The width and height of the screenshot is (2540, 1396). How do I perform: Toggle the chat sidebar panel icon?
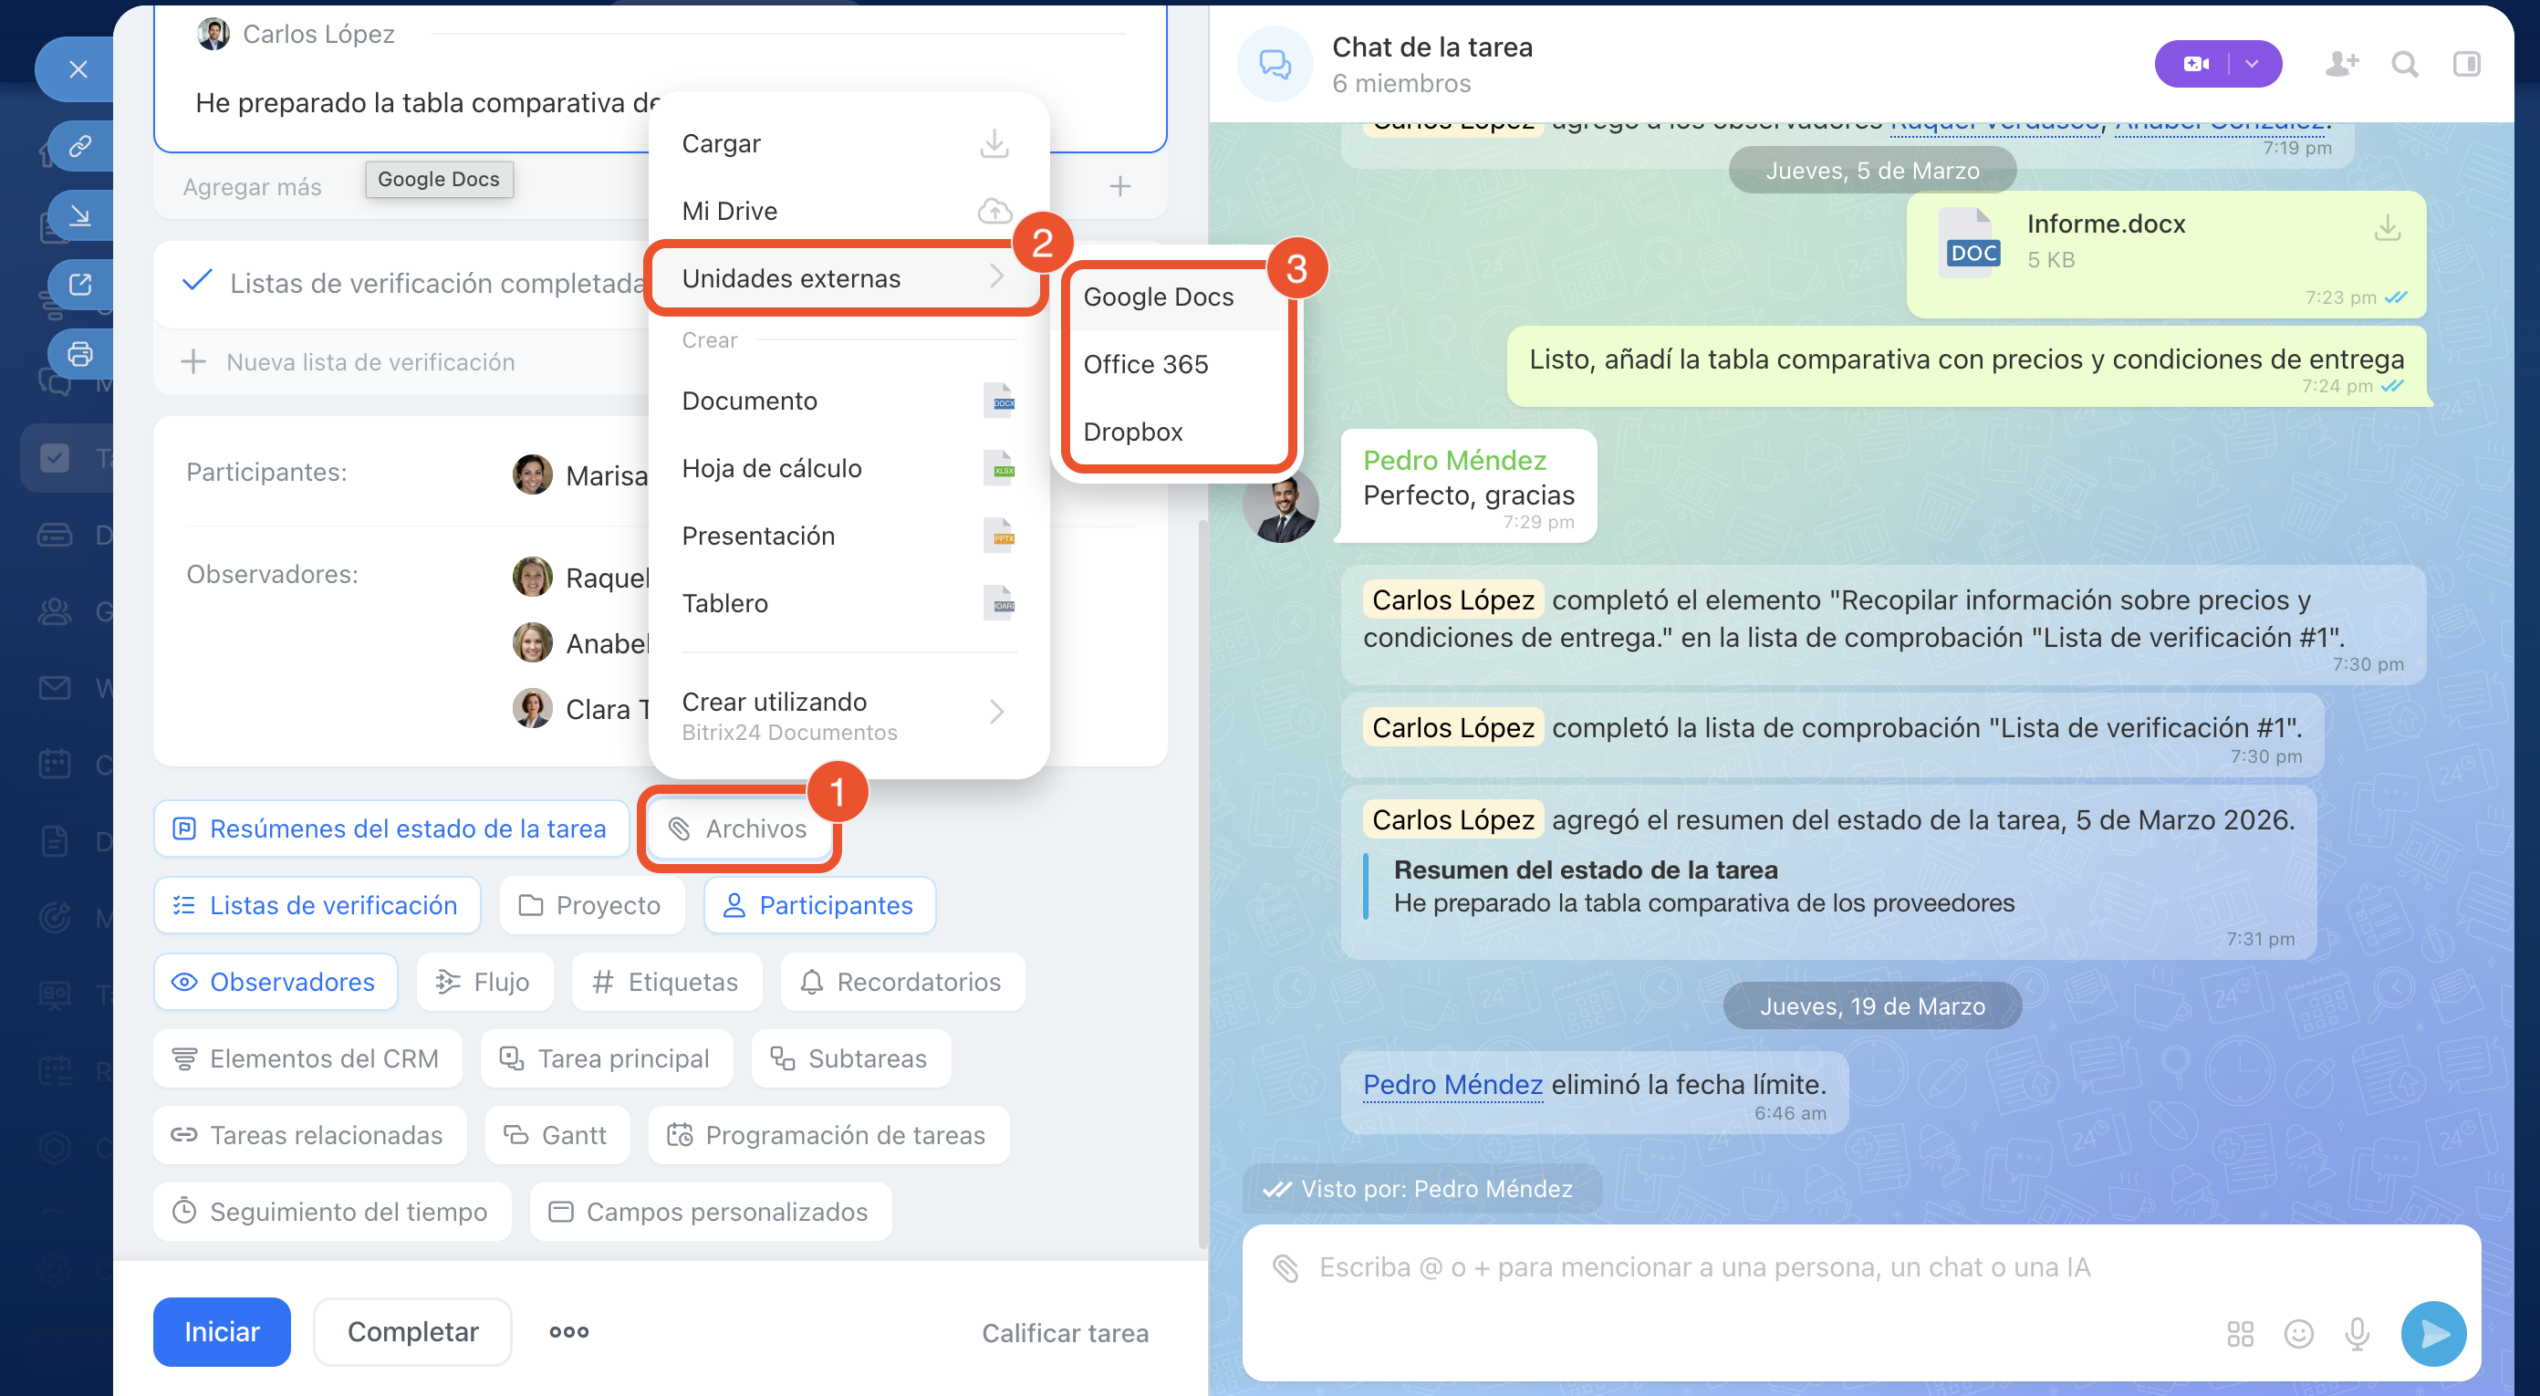[2466, 64]
